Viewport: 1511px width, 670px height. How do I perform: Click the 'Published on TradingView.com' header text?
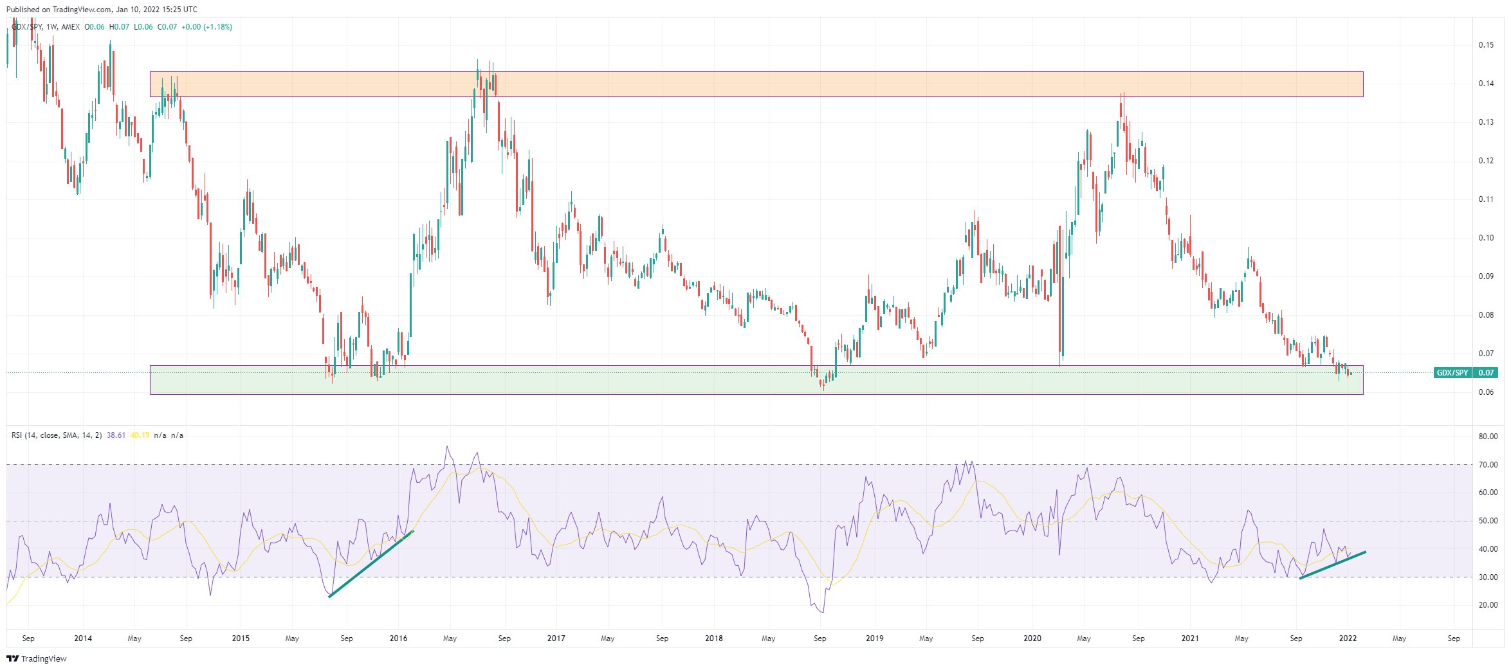tap(59, 10)
